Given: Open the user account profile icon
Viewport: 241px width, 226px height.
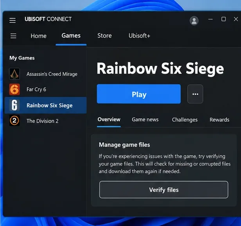Looking at the screenshot, I should coord(194,21).
